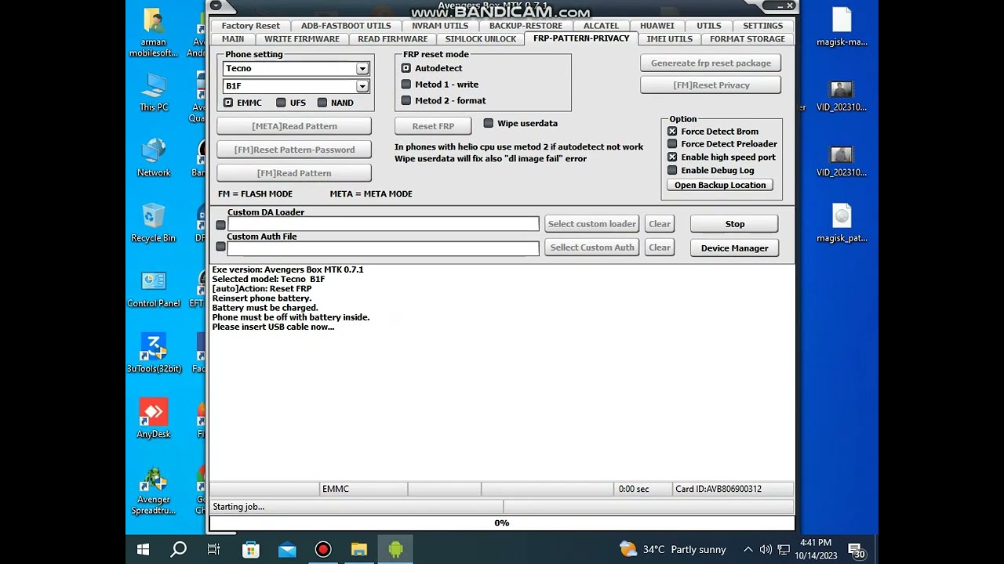Toggle the UFS storage type checkbox
1004x564 pixels.
click(281, 102)
